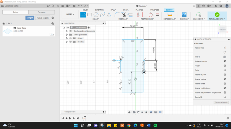Select the Trim scissors tool
The height and width of the screenshot is (129, 231).
pyautogui.click(x=124, y=15)
